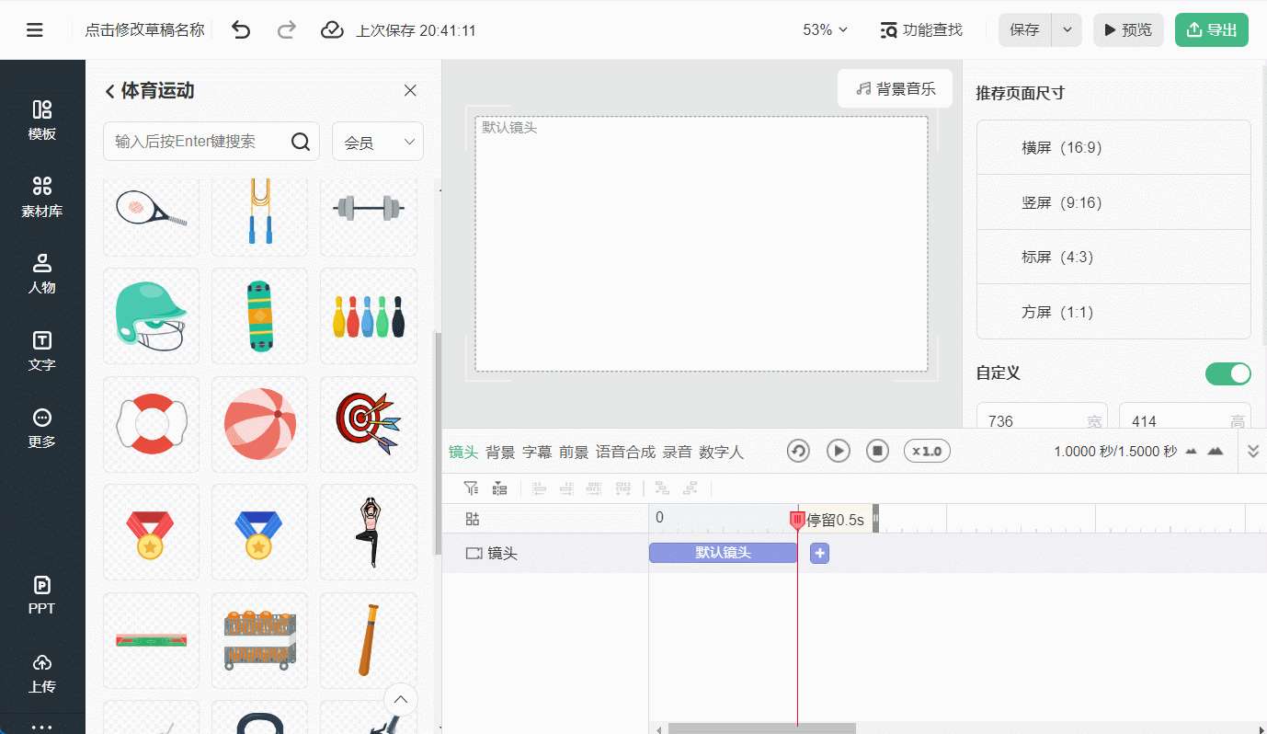The height and width of the screenshot is (734, 1267).
Task: Change playback speed x1.0
Action: (x=927, y=451)
